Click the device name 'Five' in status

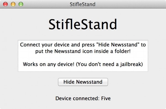pyautogui.click(x=106, y=98)
